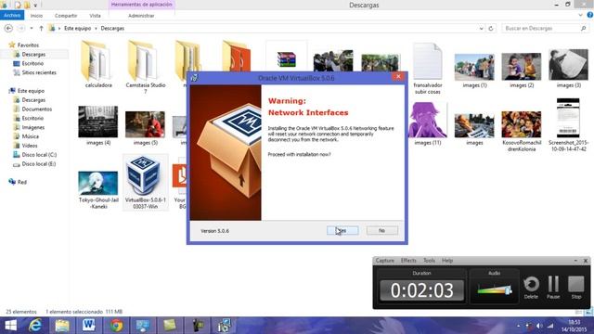Image resolution: width=594 pixels, height=334 pixels.
Task: Select the VirtualBox-5.0.6 installer file
Action: coord(146,183)
